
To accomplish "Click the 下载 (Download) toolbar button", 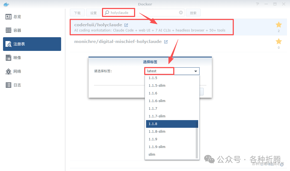I will pyautogui.click(x=77, y=12).
